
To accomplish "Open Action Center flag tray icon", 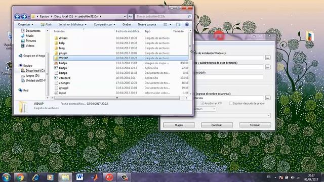I will pyautogui.click(x=281, y=177).
